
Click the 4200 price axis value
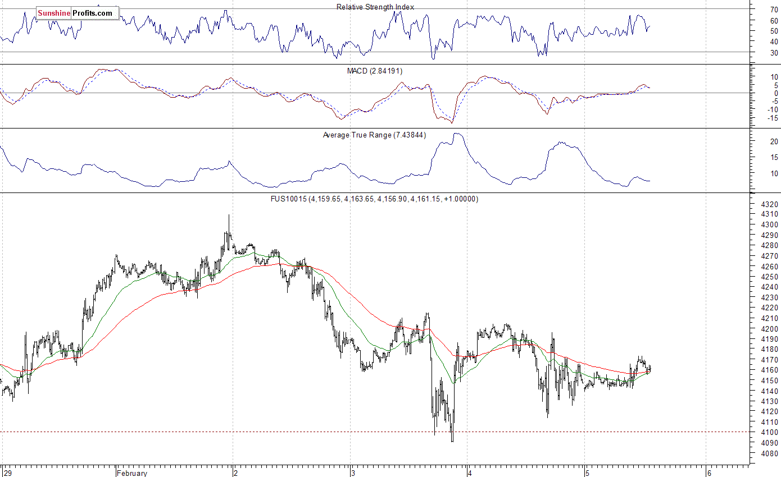click(x=770, y=328)
